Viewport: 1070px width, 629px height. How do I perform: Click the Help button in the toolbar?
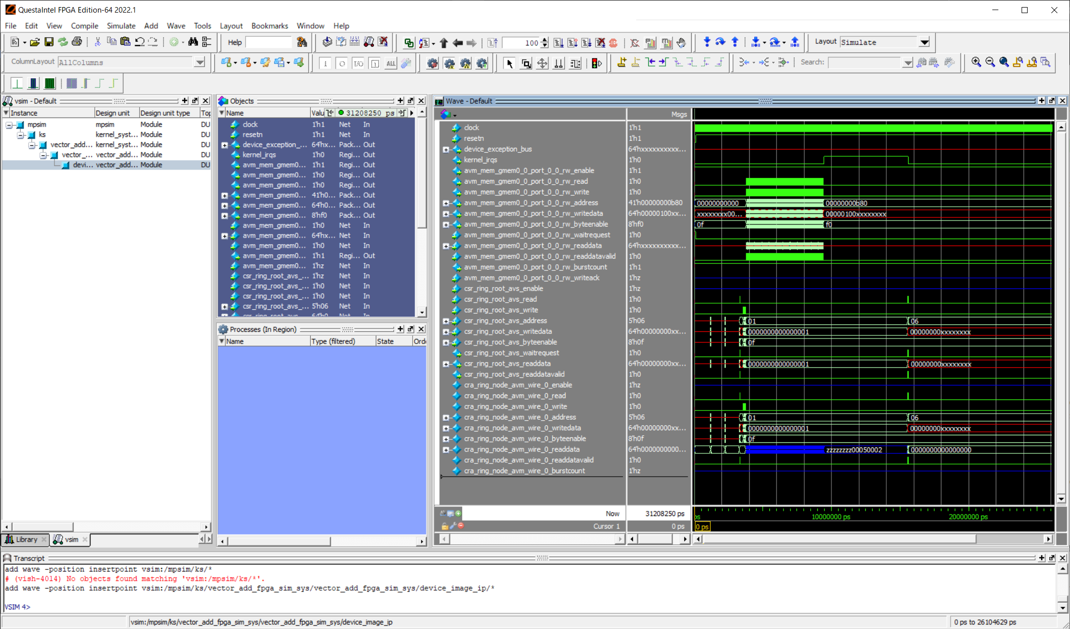[234, 42]
